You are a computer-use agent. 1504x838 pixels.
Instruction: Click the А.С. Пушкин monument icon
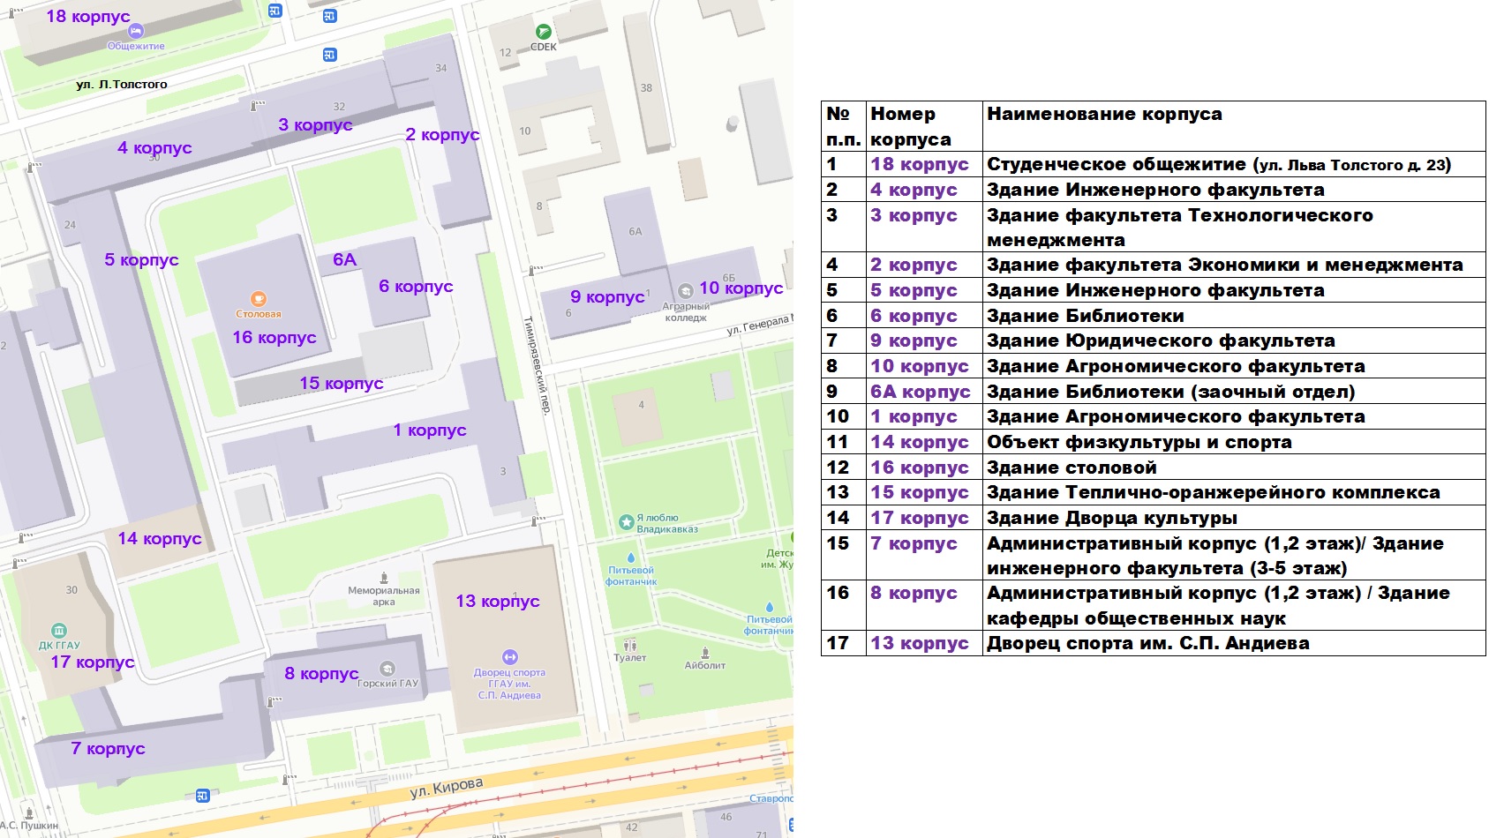(29, 813)
